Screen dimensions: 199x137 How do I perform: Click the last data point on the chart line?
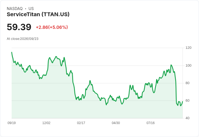coord(183,101)
